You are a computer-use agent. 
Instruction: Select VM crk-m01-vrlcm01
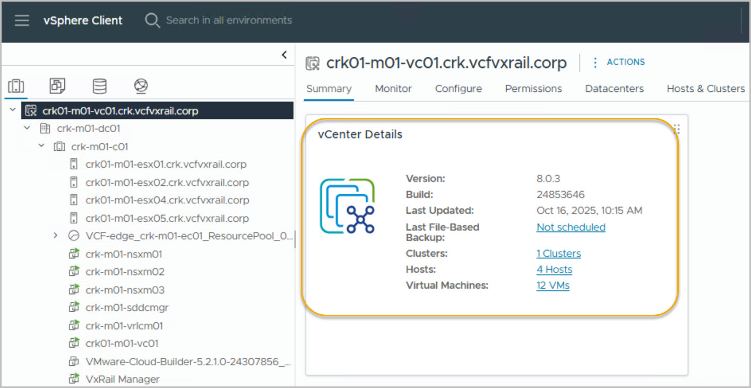pyautogui.click(x=124, y=325)
